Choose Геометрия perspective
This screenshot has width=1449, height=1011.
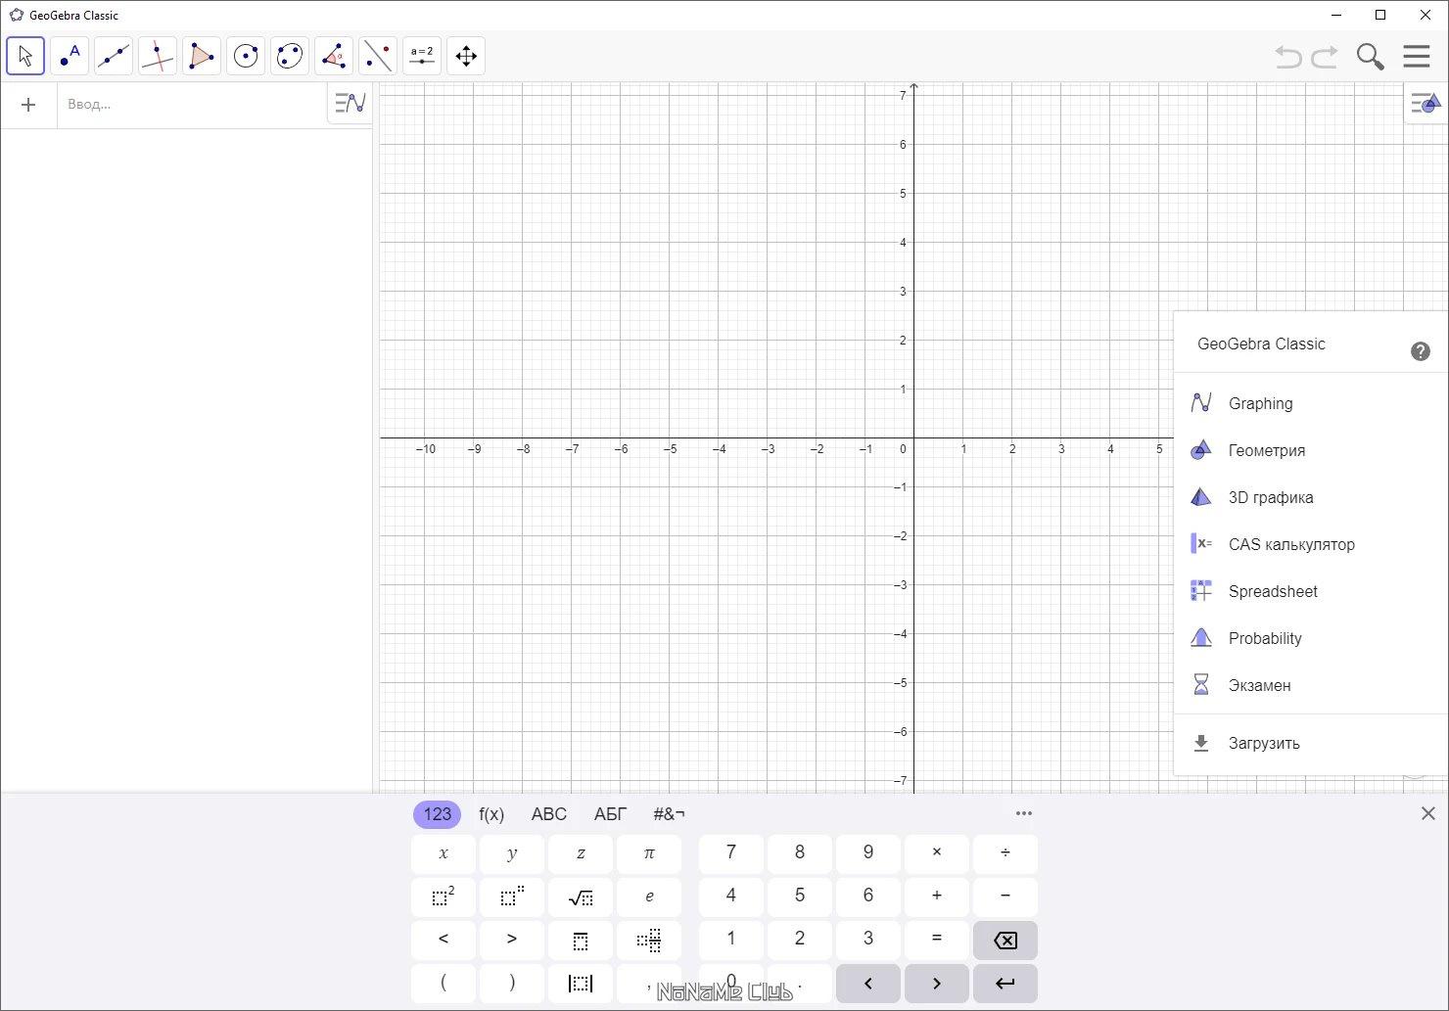pos(1311,450)
